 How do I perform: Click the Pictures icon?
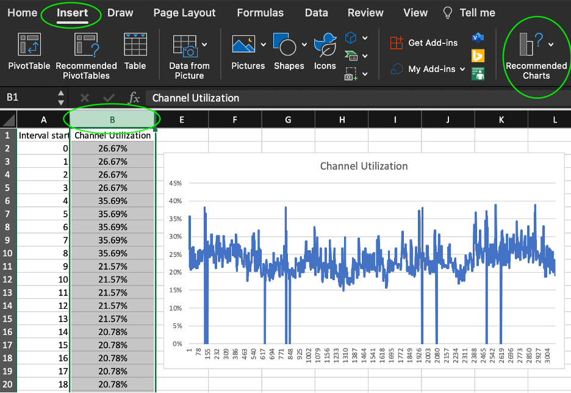[243, 45]
